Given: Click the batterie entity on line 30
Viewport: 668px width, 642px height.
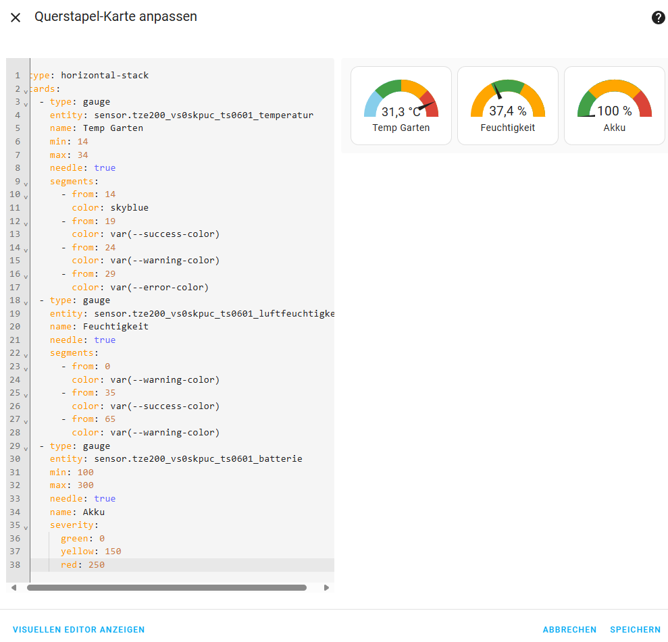Looking at the screenshot, I should [198, 459].
